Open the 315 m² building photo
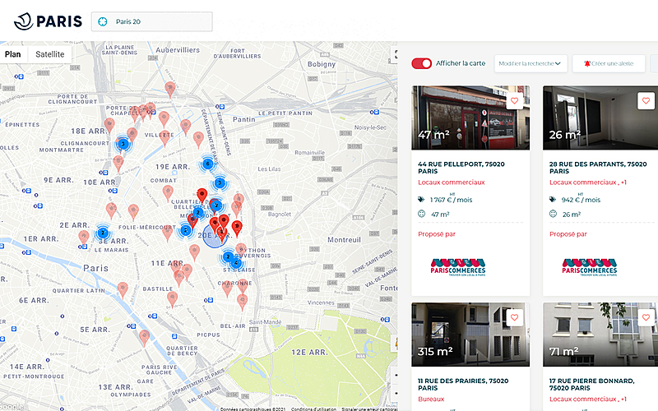This screenshot has height=411, width=658. click(470, 335)
